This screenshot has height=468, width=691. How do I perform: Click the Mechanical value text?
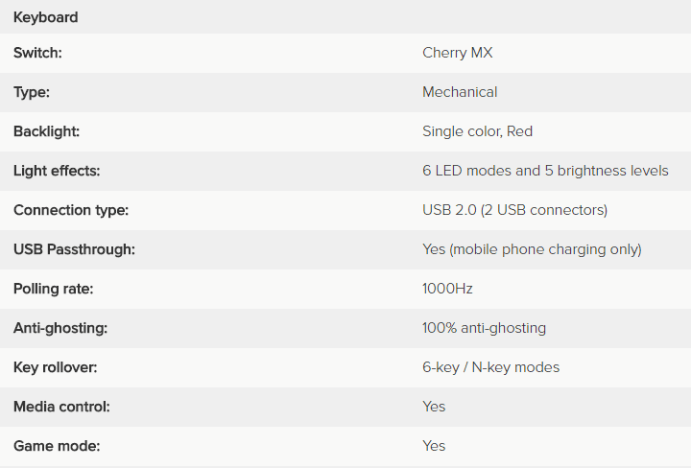pos(460,92)
